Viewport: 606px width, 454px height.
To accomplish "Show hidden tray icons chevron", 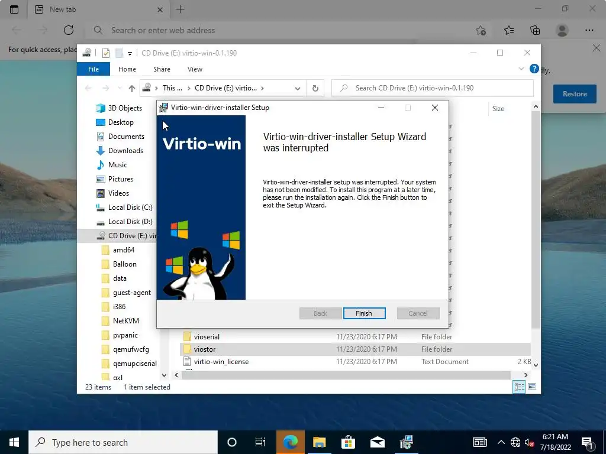I will (501, 442).
